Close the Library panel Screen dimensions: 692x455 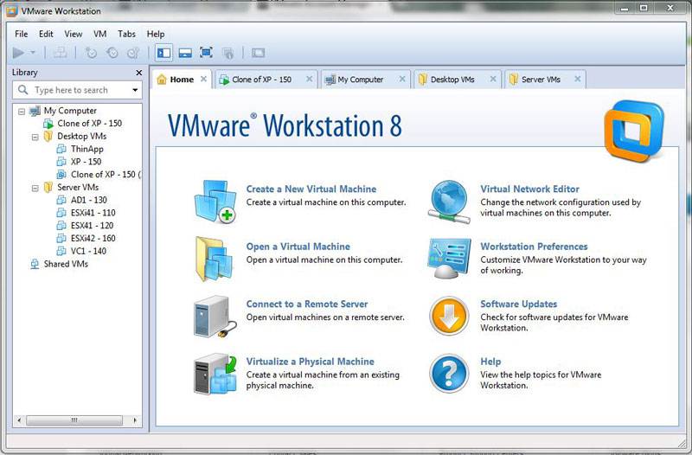pos(139,73)
